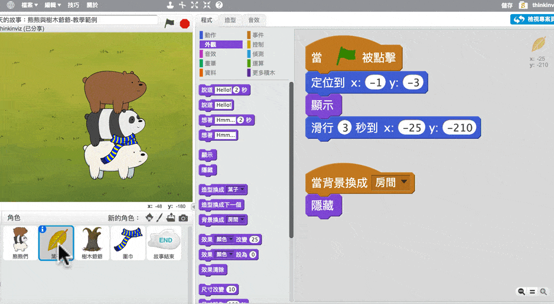
Task: Click the 造型換成下一個 palette block
Action: tap(221, 204)
